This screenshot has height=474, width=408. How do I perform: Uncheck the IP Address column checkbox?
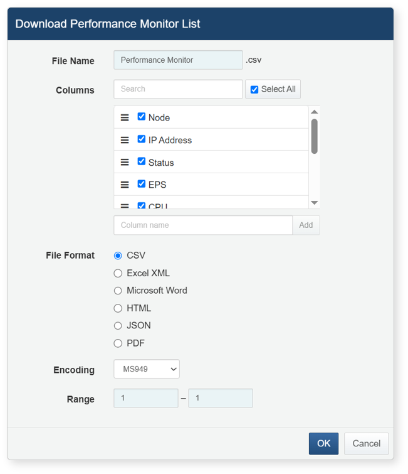pyautogui.click(x=141, y=139)
